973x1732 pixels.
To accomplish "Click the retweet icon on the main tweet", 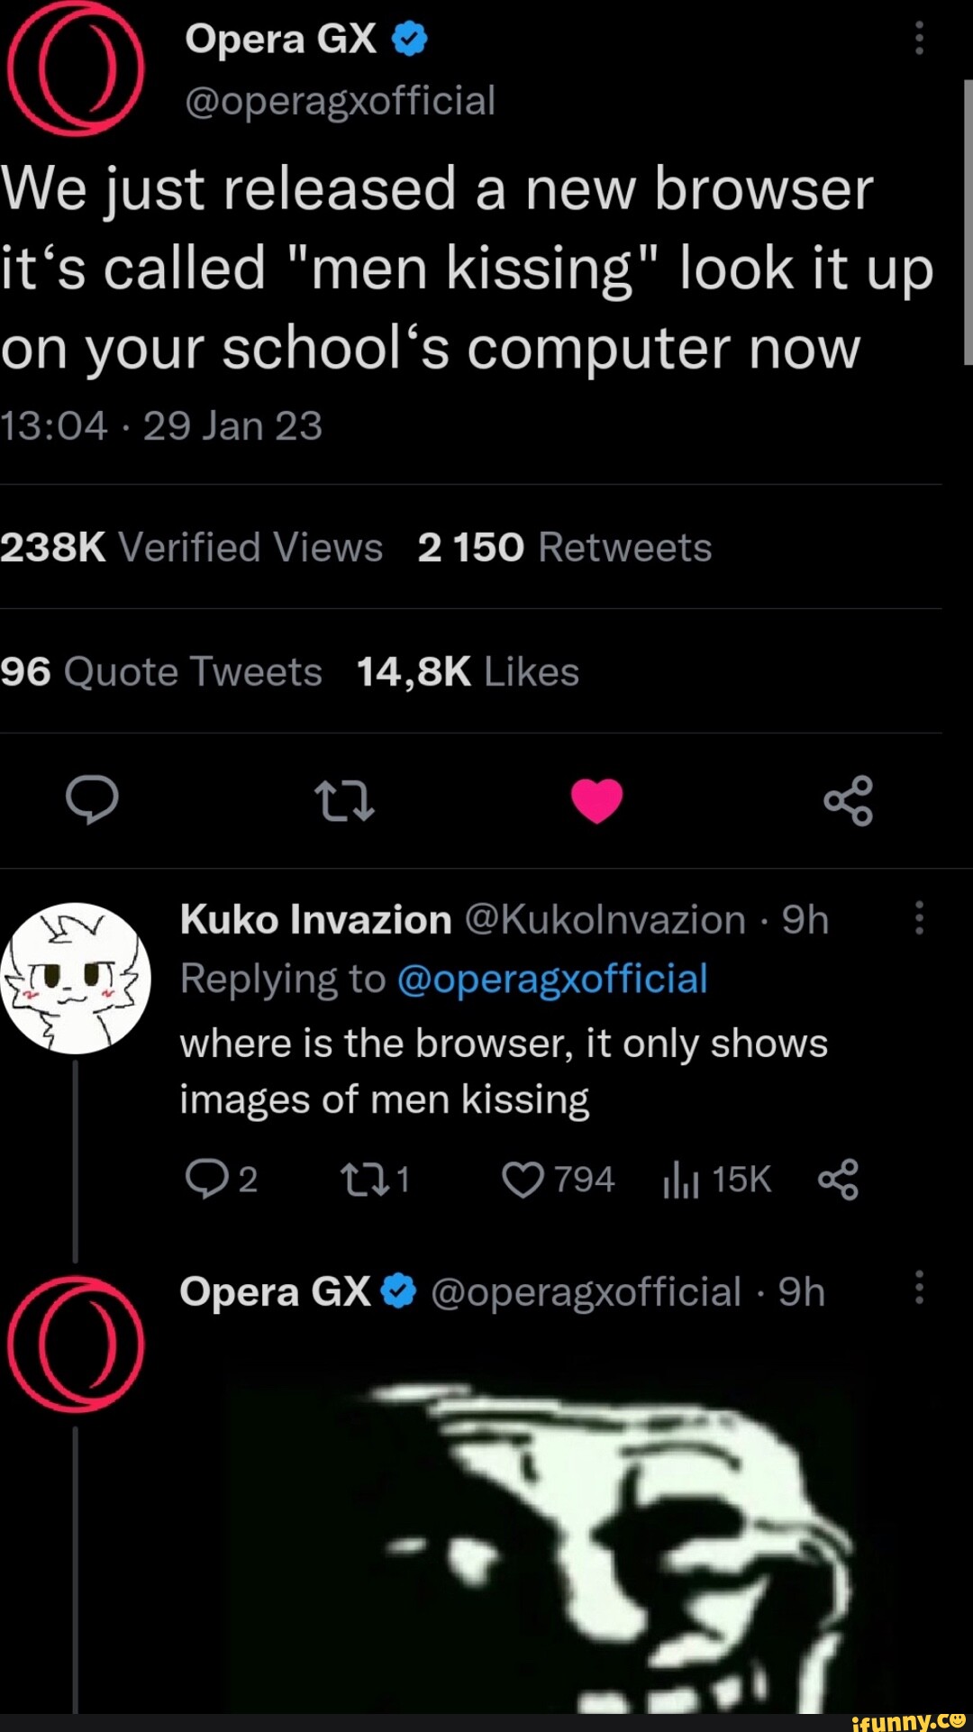I will pyautogui.click(x=345, y=802).
